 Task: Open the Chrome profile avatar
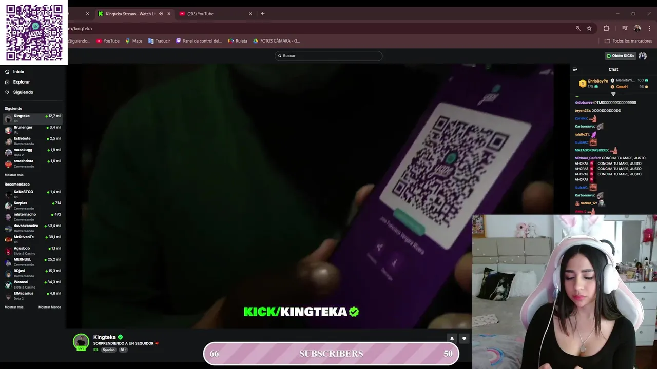click(637, 28)
